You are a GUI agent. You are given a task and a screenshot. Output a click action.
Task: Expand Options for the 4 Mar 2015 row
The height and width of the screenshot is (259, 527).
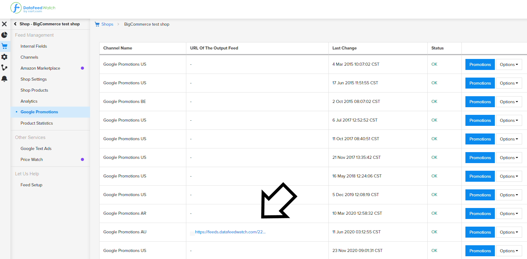(509, 64)
